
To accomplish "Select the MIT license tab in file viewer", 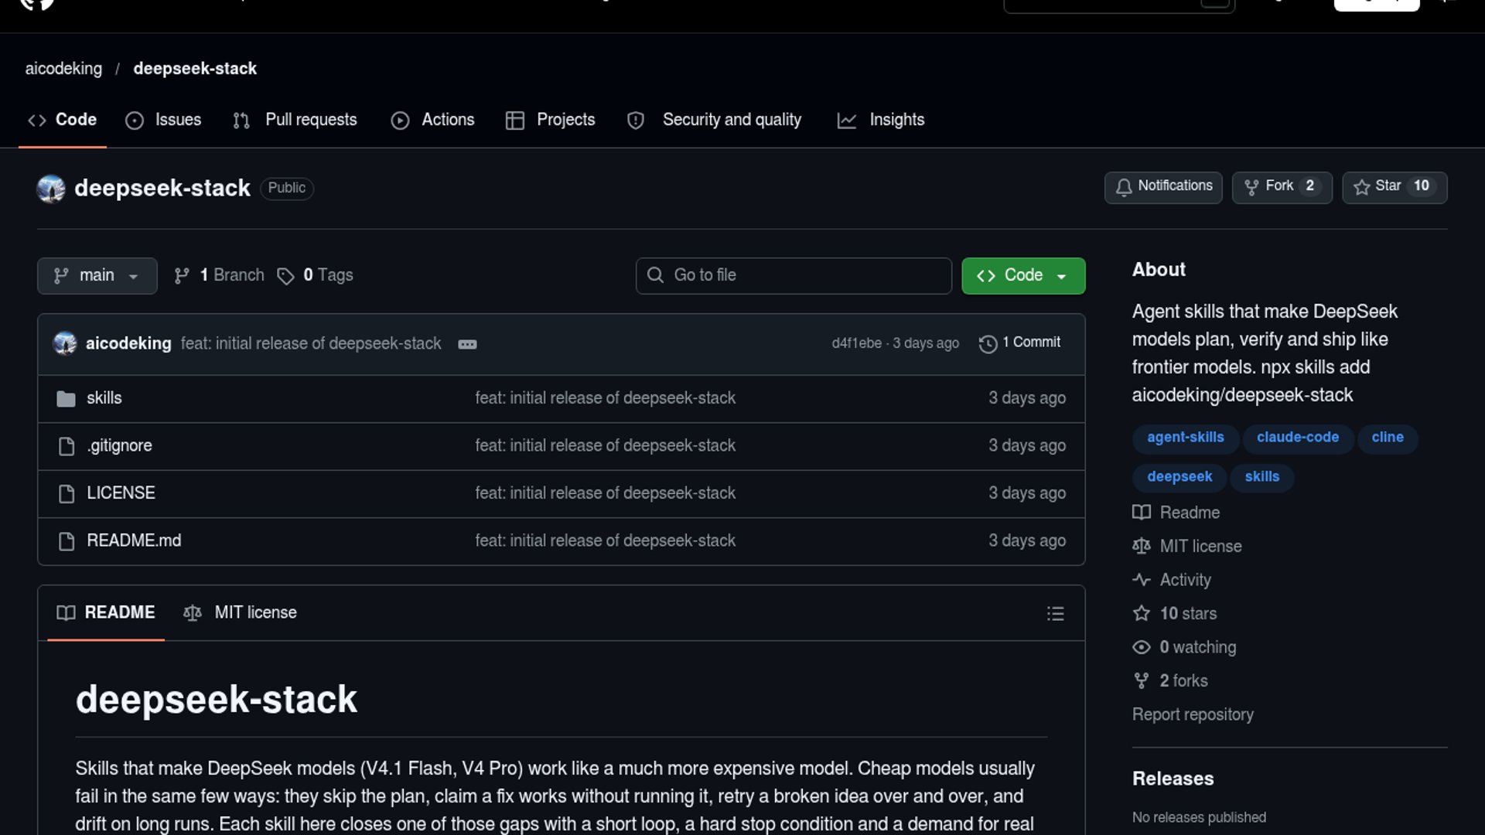I will [240, 613].
